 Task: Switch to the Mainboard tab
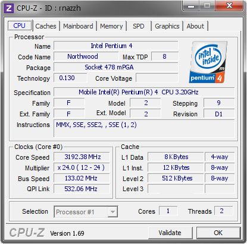click(78, 26)
